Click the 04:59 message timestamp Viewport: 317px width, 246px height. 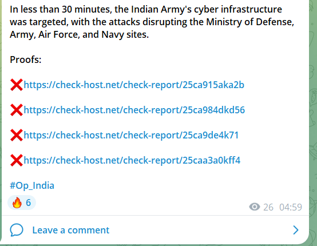coord(291,208)
